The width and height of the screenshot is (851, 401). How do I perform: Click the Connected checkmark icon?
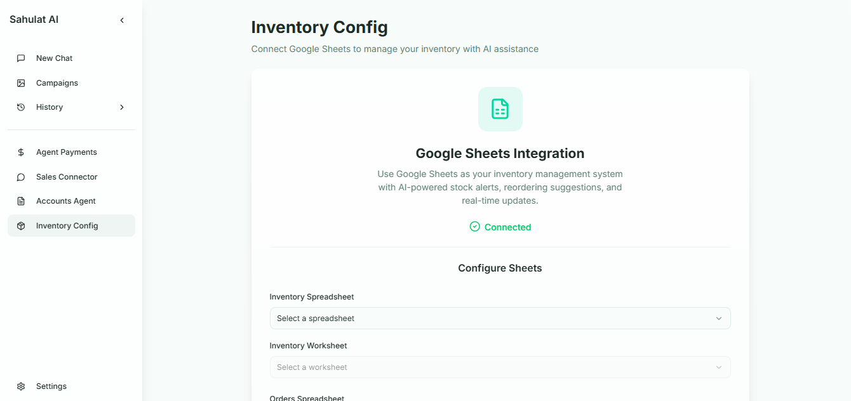(474, 227)
